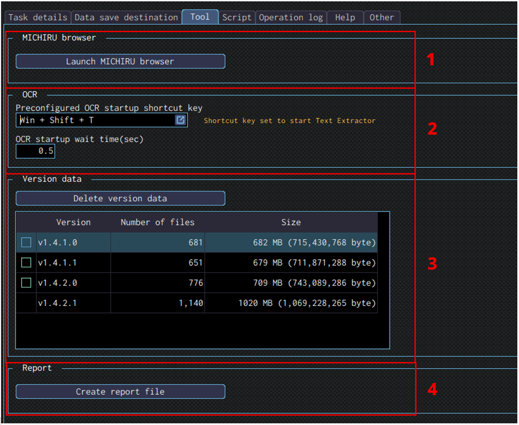Open the Other tab
The height and width of the screenshot is (425, 519).
[x=382, y=17]
